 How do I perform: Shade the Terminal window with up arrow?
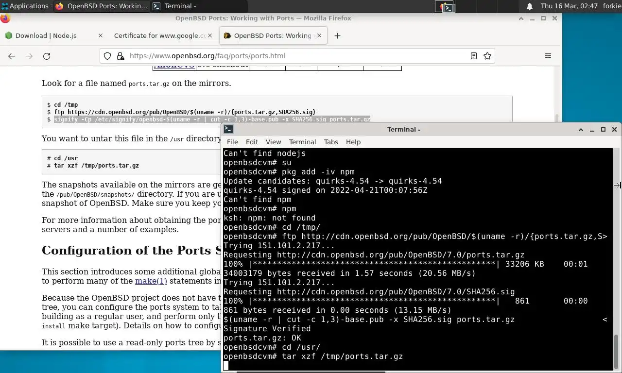click(580, 129)
